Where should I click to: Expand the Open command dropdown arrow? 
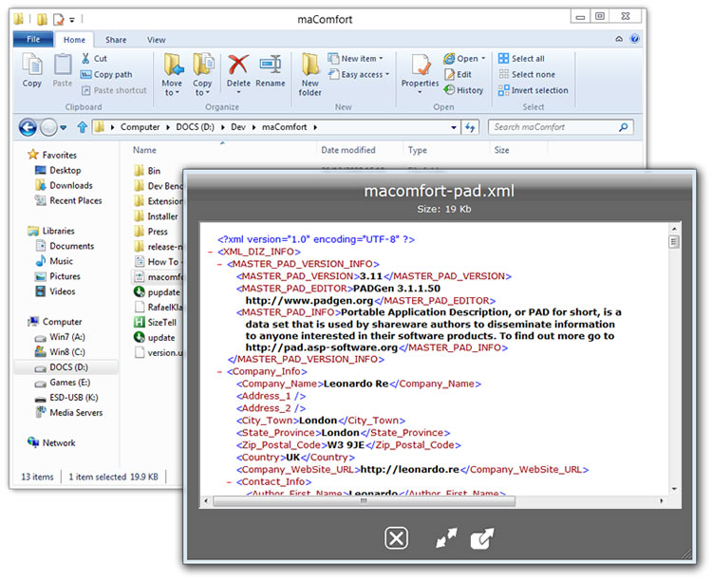pyautogui.click(x=483, y=59)
